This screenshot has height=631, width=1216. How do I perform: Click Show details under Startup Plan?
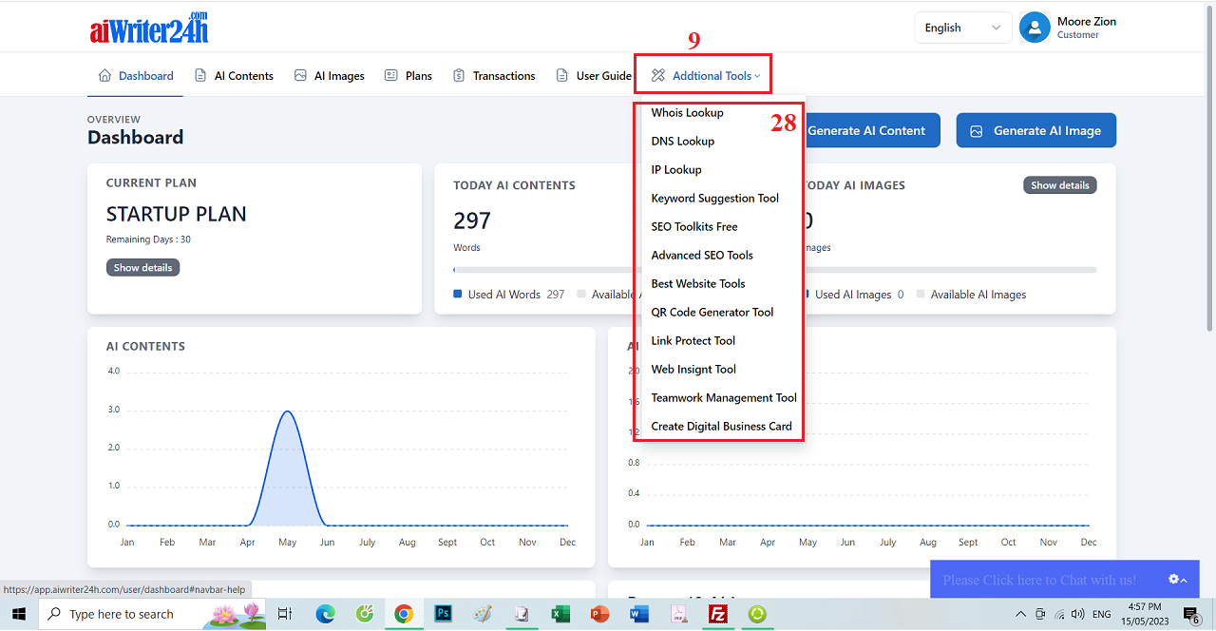pyautogui.click(x=142, y=268)
